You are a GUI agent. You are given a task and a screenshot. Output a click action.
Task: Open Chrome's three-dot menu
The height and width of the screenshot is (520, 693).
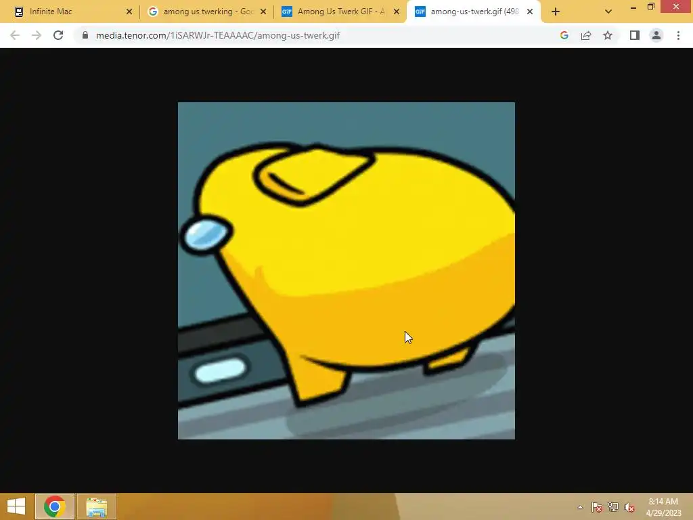[678, 35]
